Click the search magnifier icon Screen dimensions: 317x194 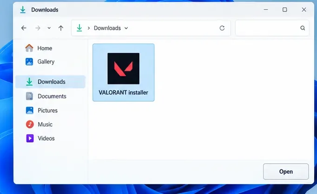coord(303,28)
